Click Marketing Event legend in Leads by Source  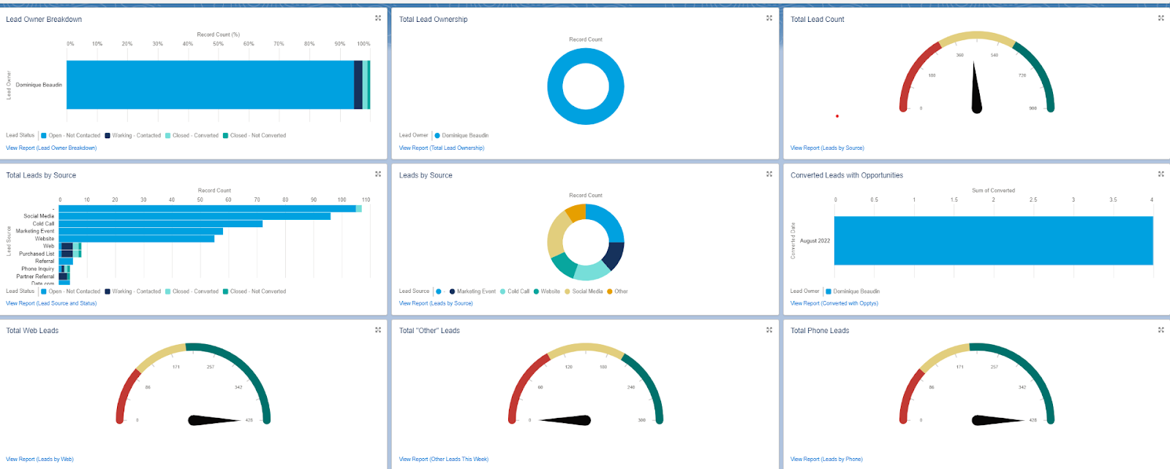click(x=472, y=291)
